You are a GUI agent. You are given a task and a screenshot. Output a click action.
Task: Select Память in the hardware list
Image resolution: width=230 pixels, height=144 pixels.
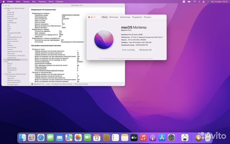(10, 50)
